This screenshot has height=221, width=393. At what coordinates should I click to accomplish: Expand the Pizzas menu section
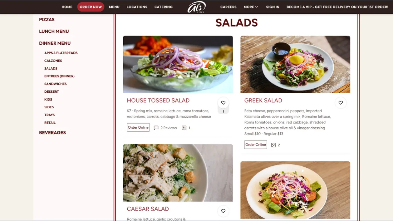(x=47, y=20)
